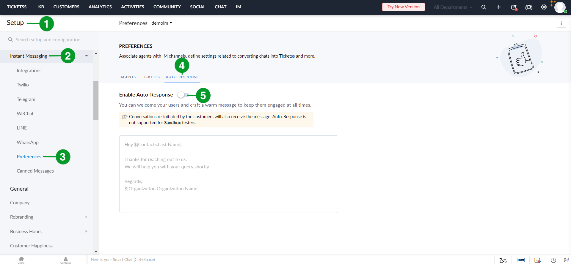Open the Contacts panel icon
The image size is (571, 264).
(65, 260)
